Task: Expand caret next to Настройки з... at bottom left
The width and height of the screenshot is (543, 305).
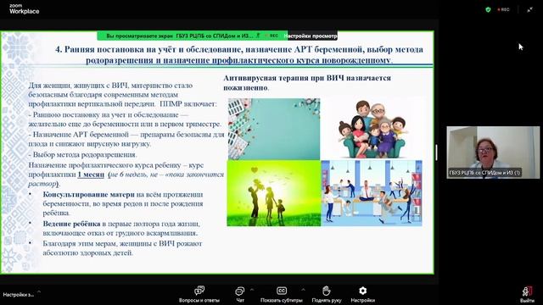Action: coord(39,291)
